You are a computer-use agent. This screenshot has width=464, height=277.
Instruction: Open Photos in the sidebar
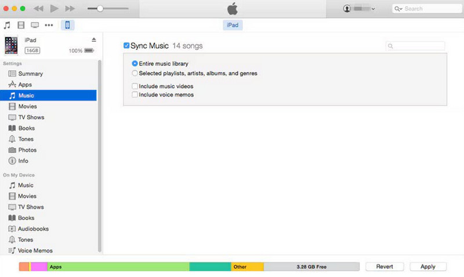48,150
